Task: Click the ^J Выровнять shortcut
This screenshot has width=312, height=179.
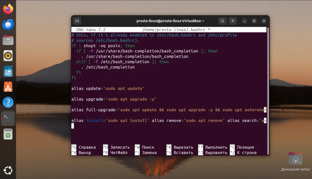Action: click(213, 153)
